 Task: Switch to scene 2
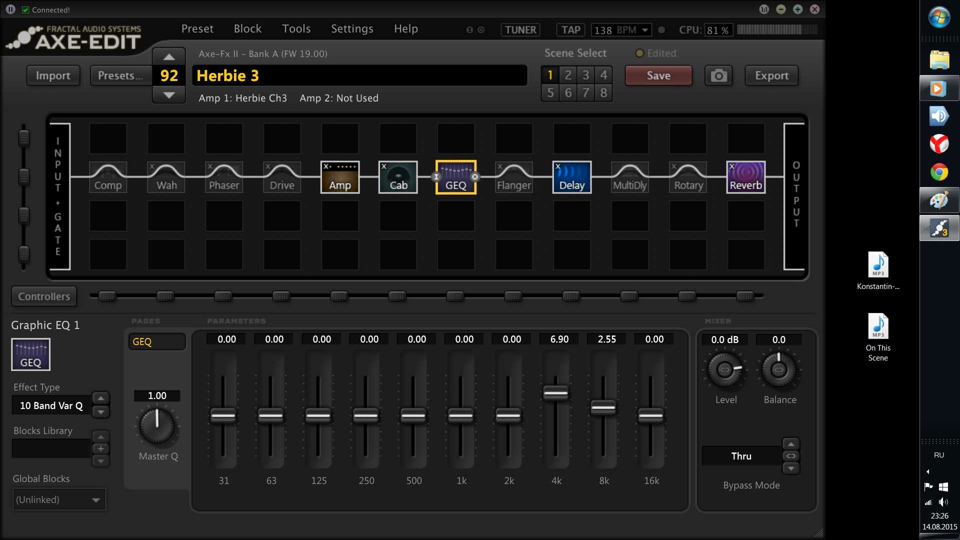568,75
